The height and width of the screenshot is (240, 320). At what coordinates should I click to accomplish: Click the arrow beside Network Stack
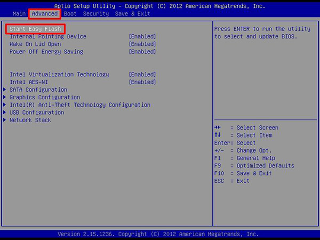[x=5, y=121]
